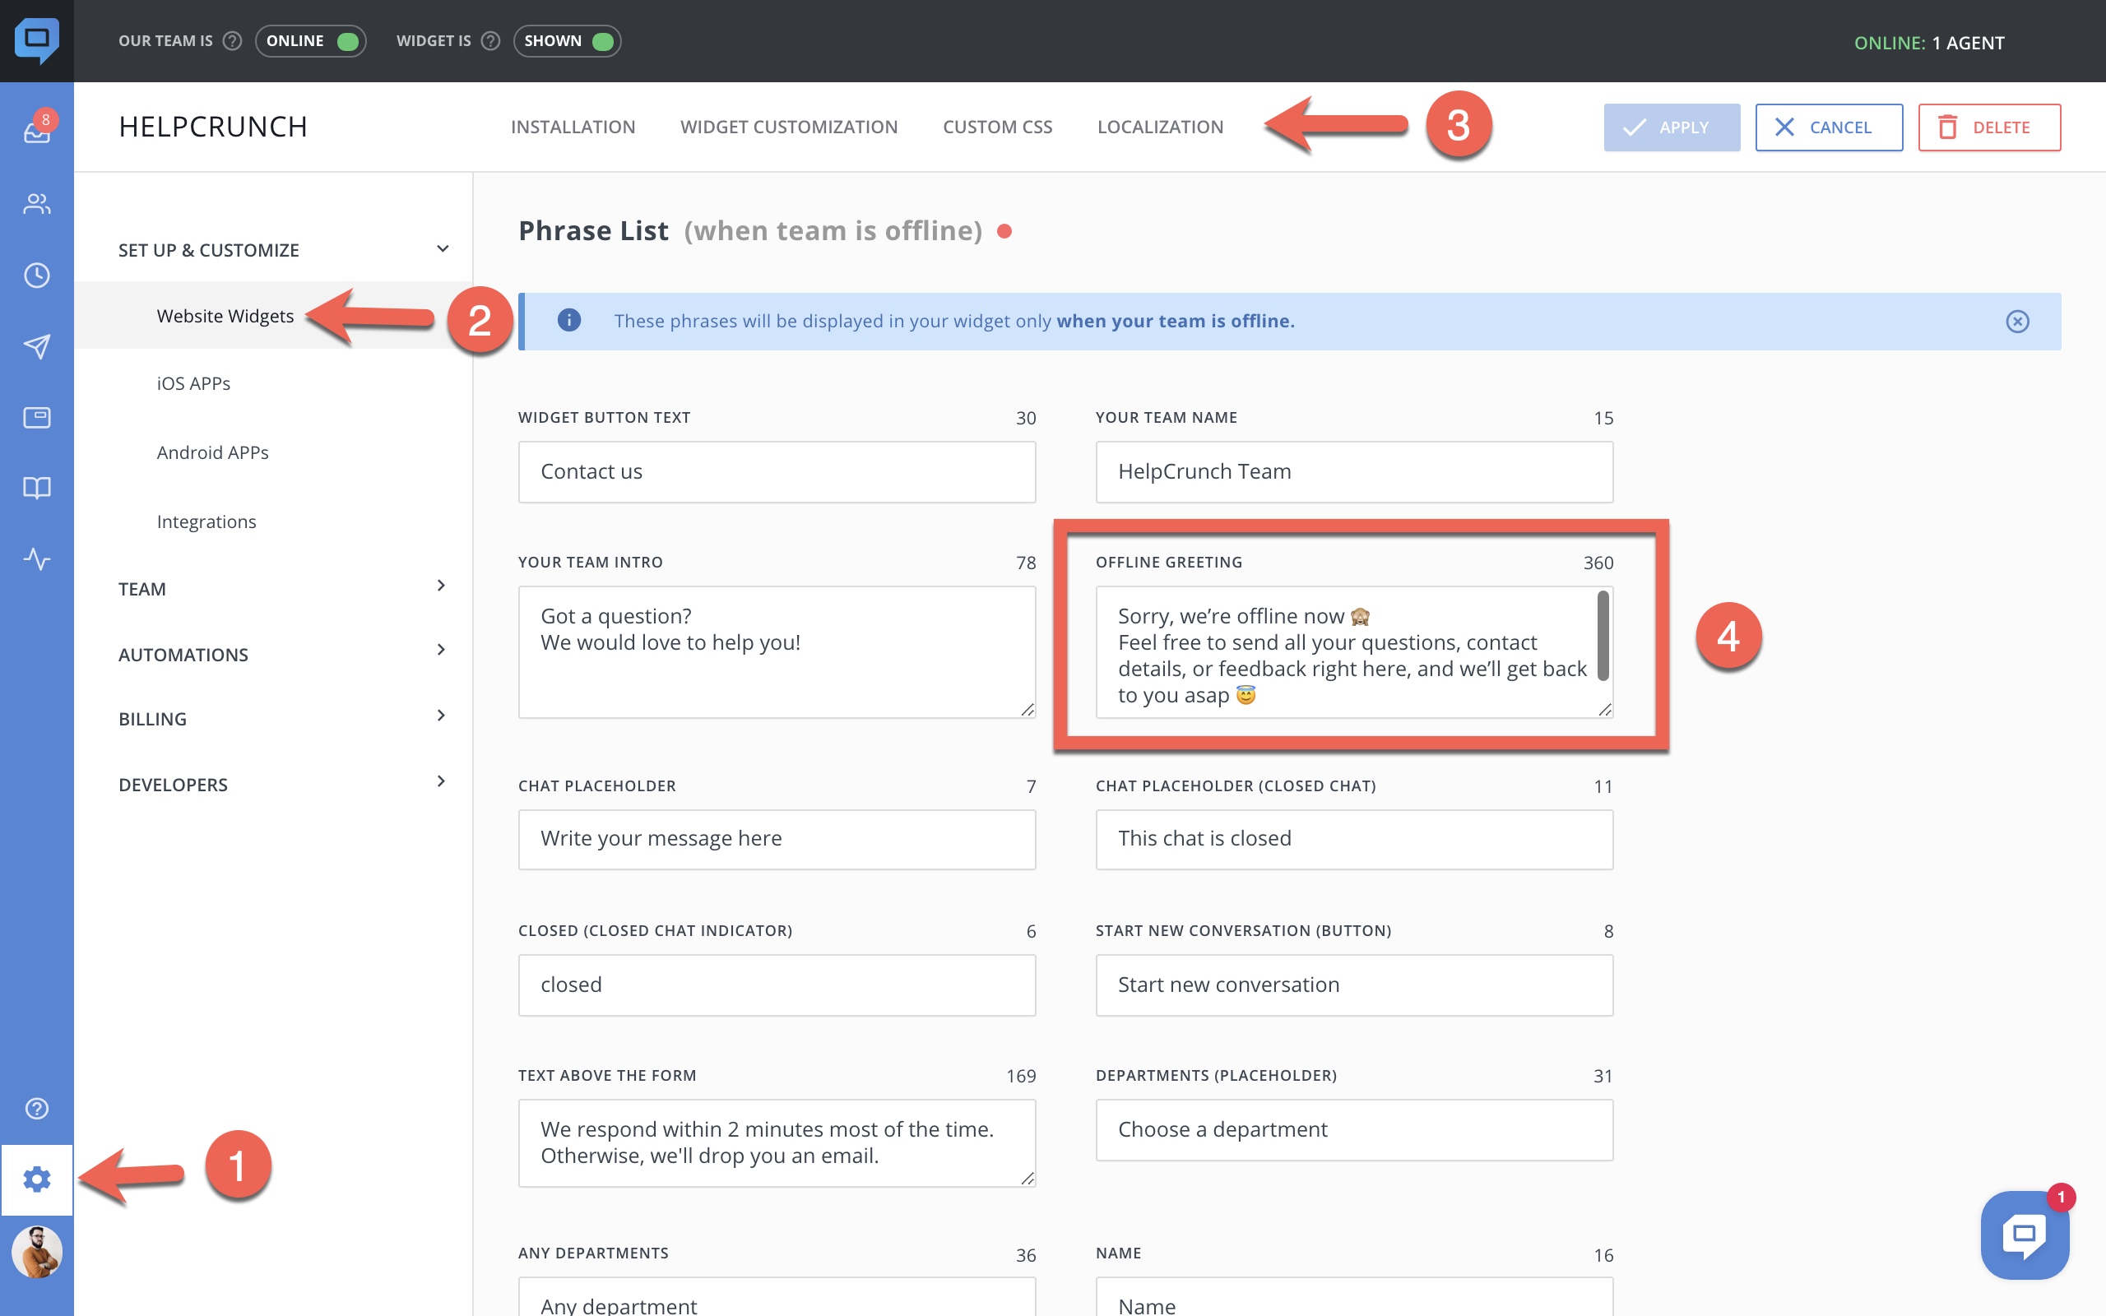This screenshot has height=1316, width=2106.
Task: Dismiss the offline phrases info banner
Action: pyautogui.click(x=2017, y=321)
